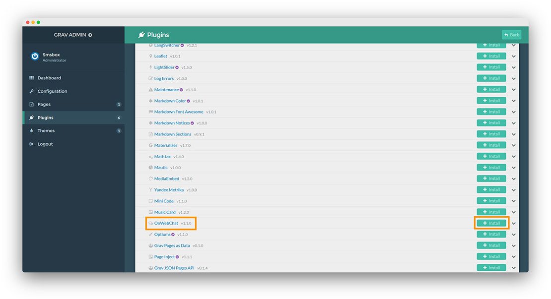This screenshot has height=299, width=551.
Task: Switch to Themes in the sidebar
Action: click(x=46, y=130)
